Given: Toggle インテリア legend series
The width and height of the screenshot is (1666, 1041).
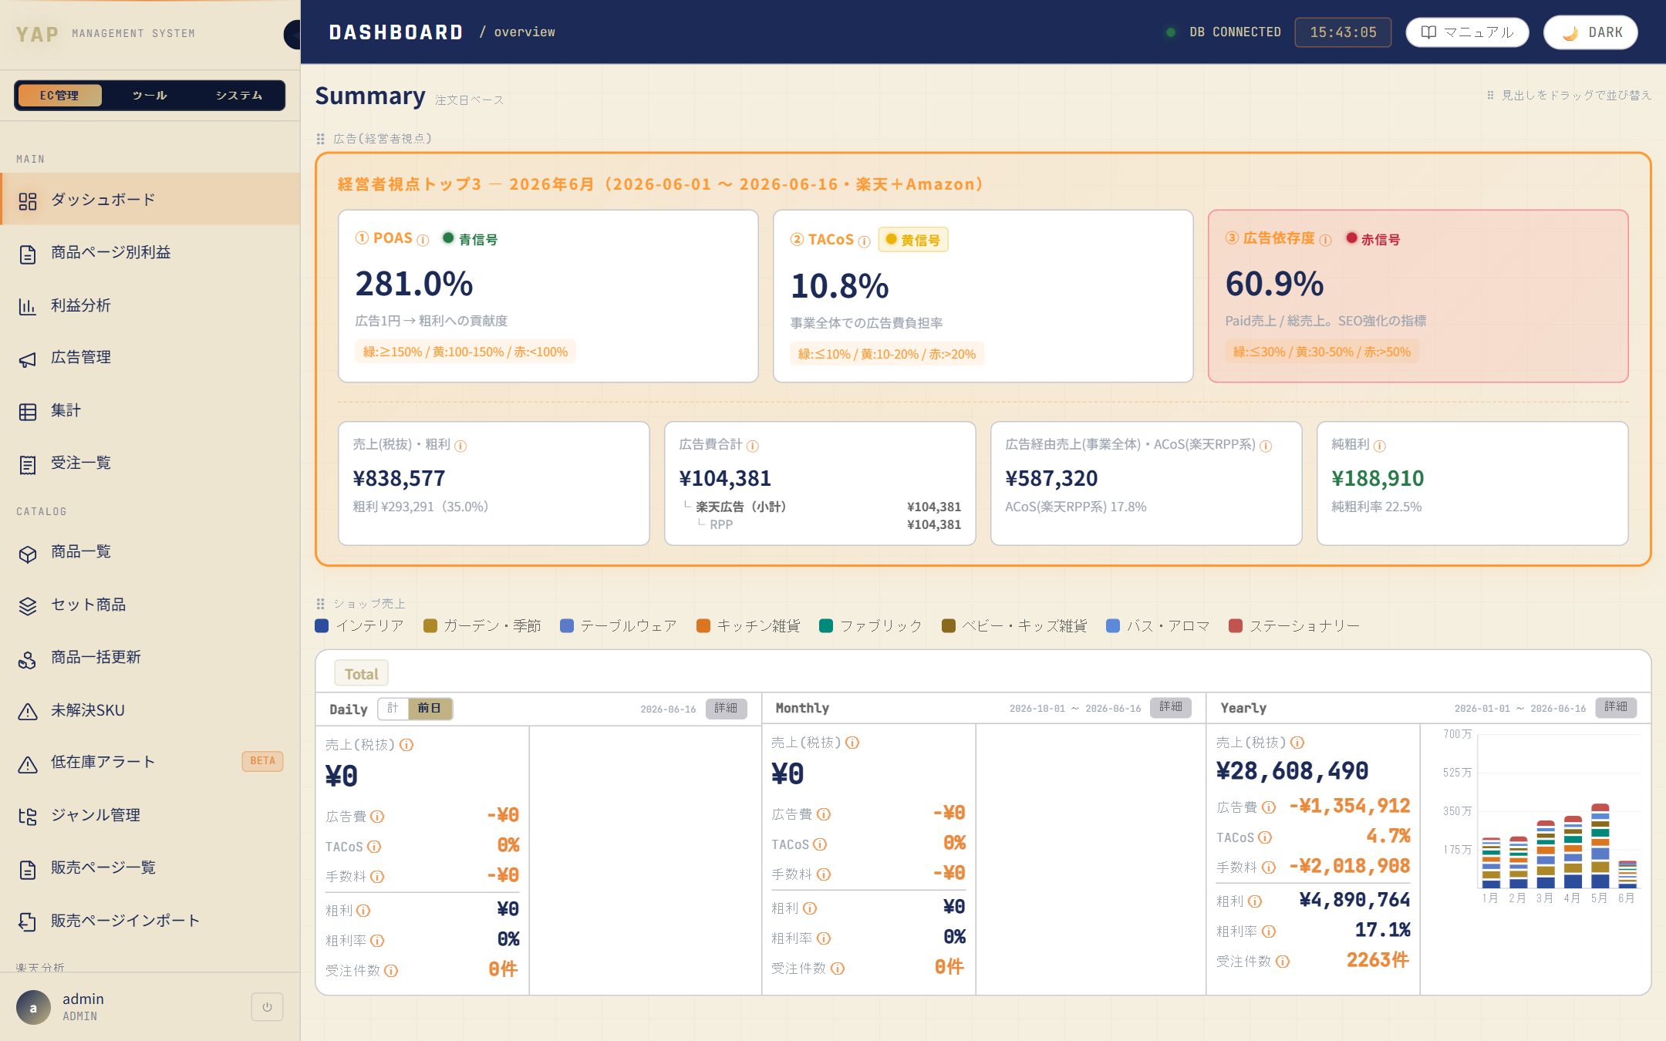Looking at the screenshot, I should point(359,625).
